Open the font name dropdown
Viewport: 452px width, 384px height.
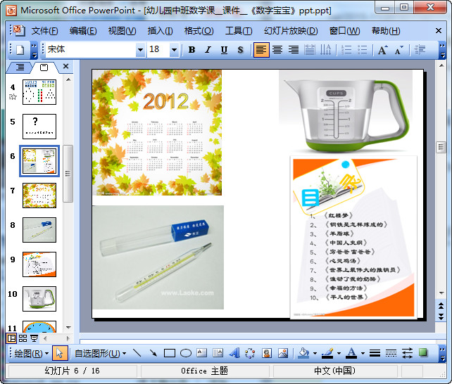139,50
